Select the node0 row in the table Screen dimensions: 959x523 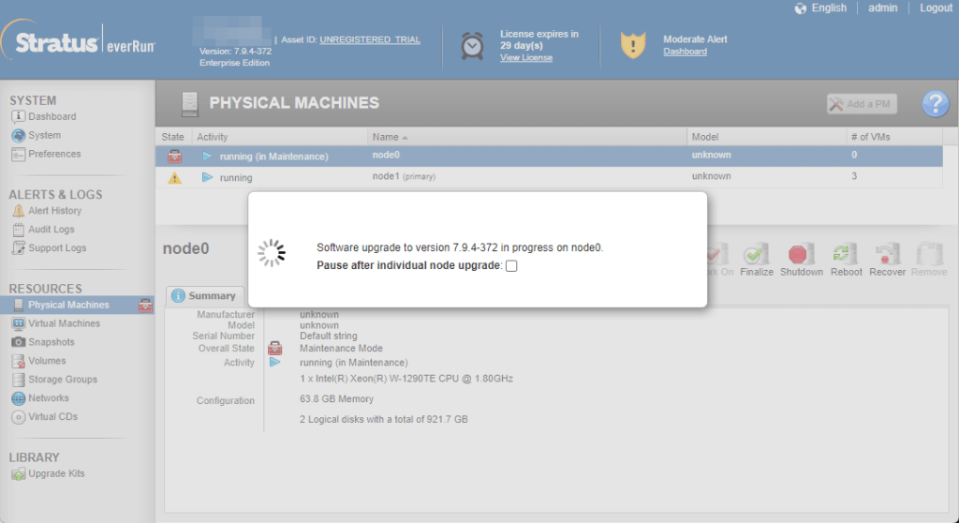click(x=549, y=156)
